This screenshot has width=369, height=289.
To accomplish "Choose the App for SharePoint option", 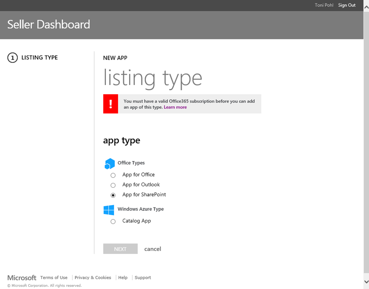I will pyautogui.click(x=113, y=195).
